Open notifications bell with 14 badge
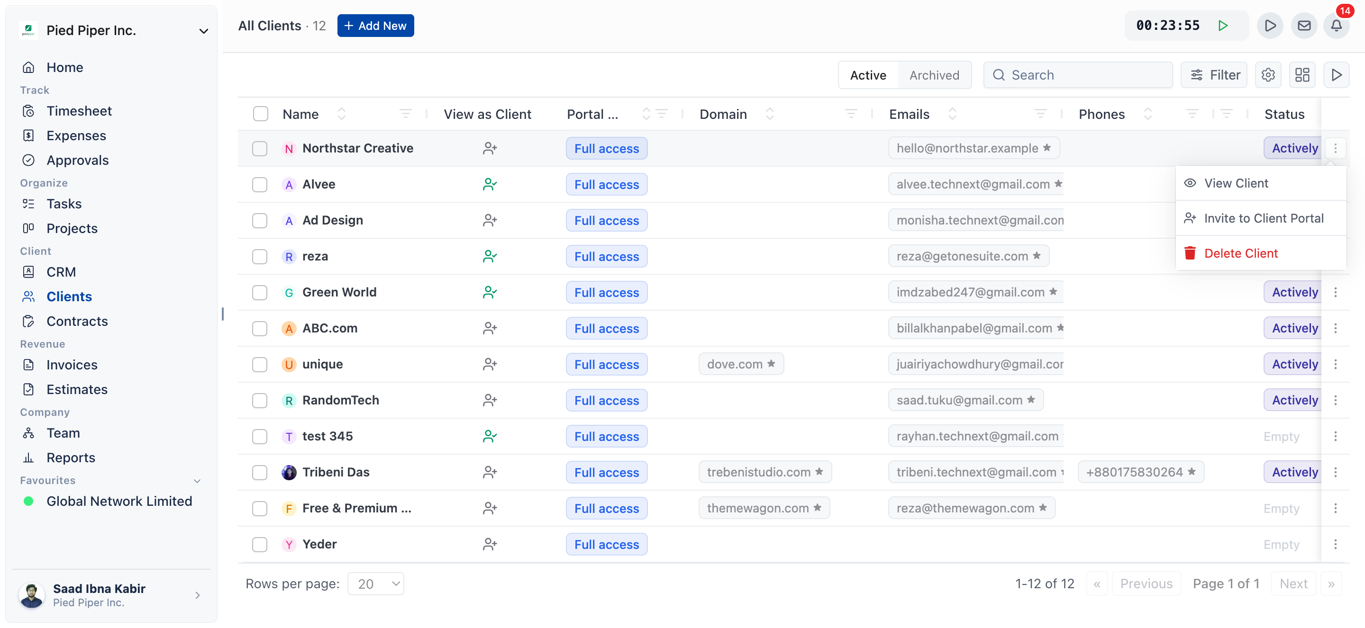The image size is (1365, 628). click(x=1337, y=26)
